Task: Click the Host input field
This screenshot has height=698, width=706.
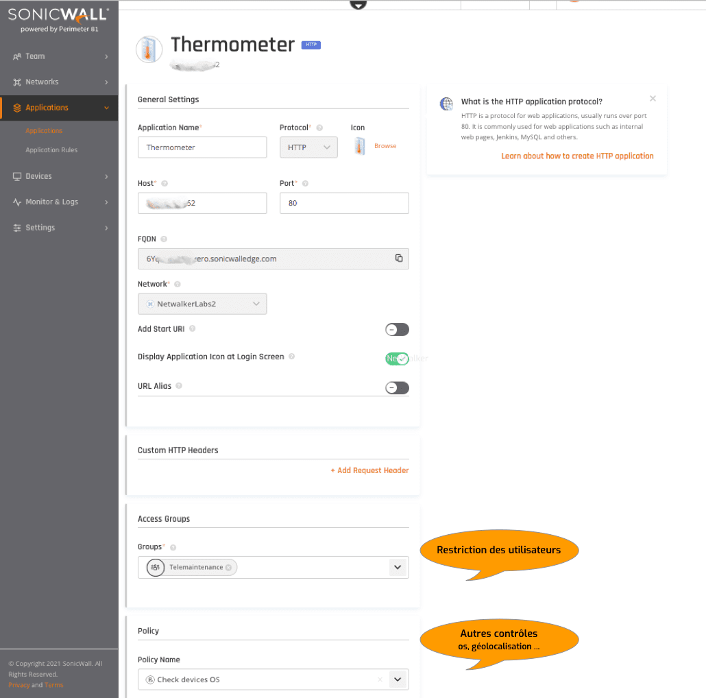Action: [x=202, y=203]
